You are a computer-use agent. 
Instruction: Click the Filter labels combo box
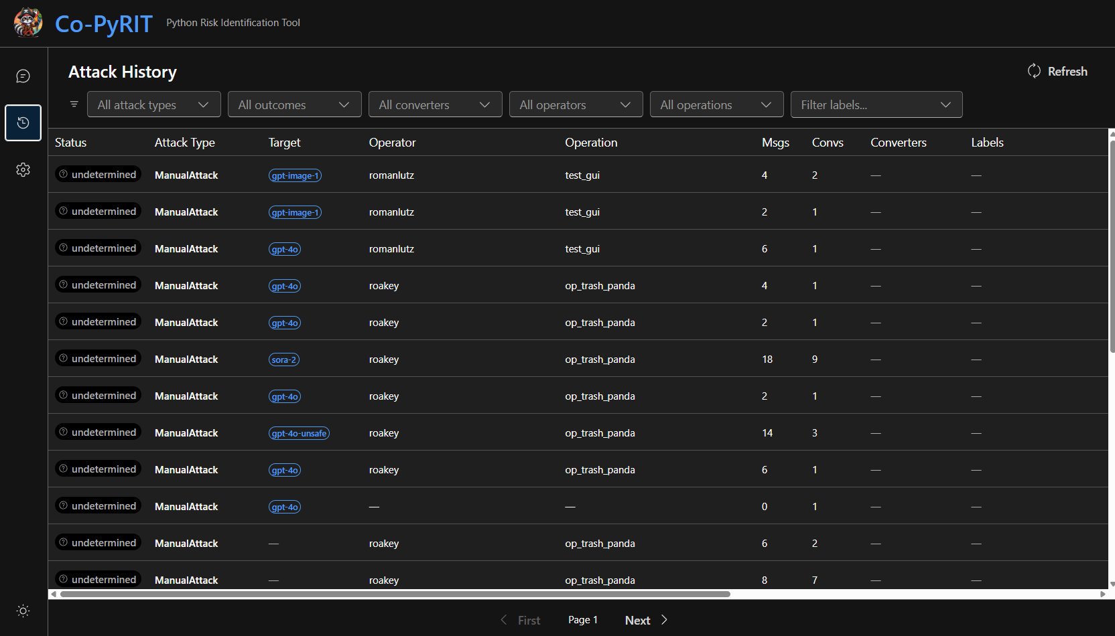coord(876,104)
